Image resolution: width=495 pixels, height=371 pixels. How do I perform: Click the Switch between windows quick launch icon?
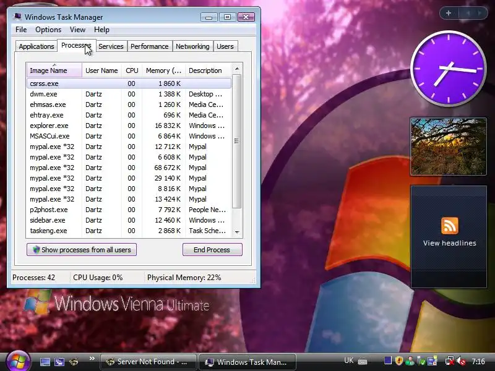tap(59, 362)
